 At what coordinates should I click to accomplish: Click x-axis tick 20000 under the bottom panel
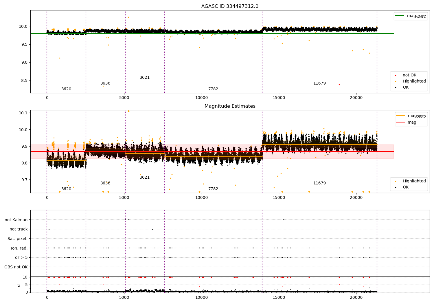pyautogui.click(x=356, y=297)
